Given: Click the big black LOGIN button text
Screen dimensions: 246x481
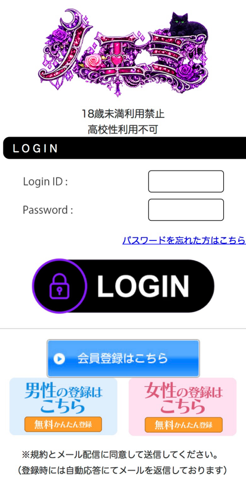Looking at the screenshot, I should click(143, 286).
